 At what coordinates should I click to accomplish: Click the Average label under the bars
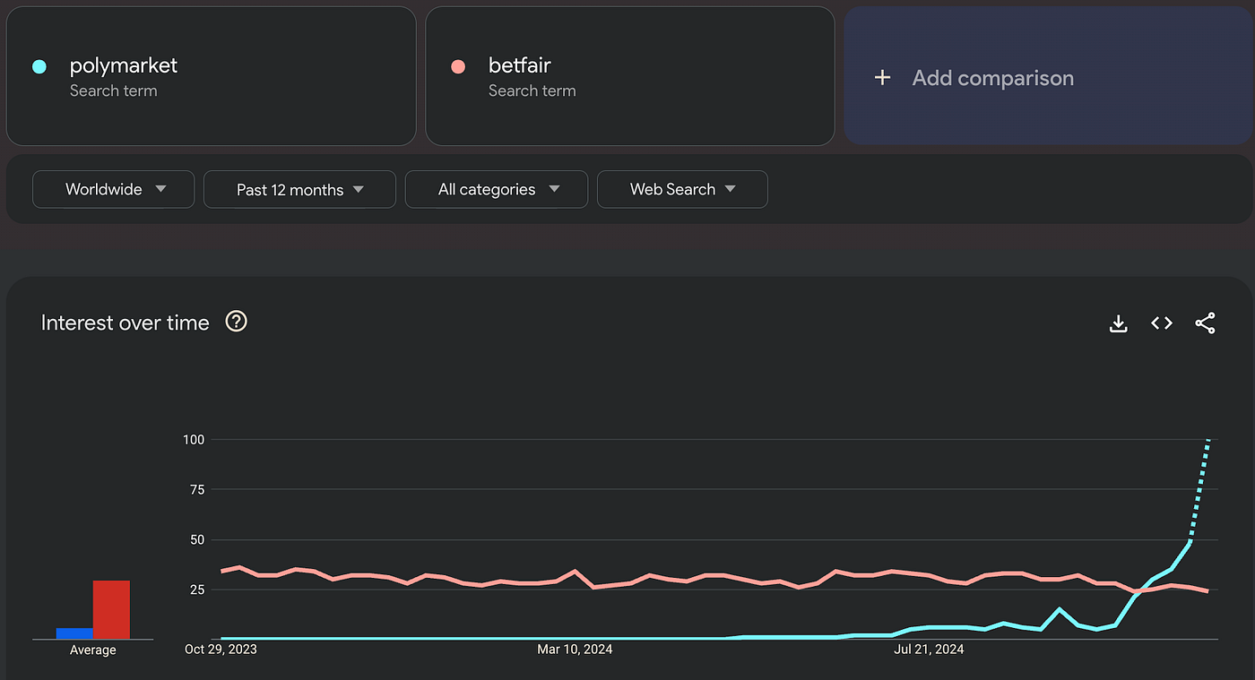(x=93, y=650)
